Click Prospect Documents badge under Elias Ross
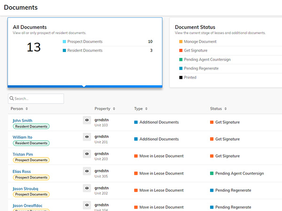The height and width of the screenshot is (211, 282). [31, 177]
